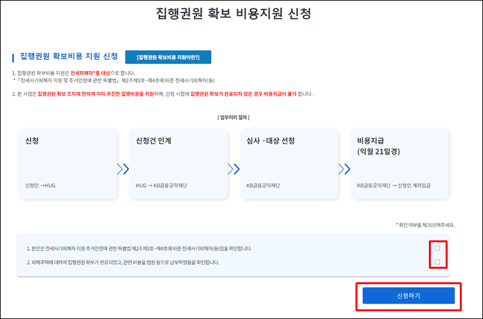Image resolution: width=483 pixels, height=319 pixels.
Task: Click the chevron arrows after 신청건 인계 card
Action: click(234, 169)
